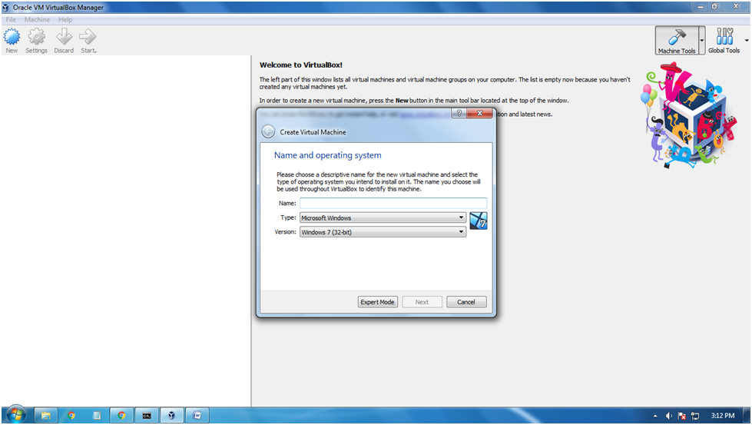The height and width of the screenshot is (425, 752).
Task: Click the Expert Mode button
Action: tap(377, 302)
